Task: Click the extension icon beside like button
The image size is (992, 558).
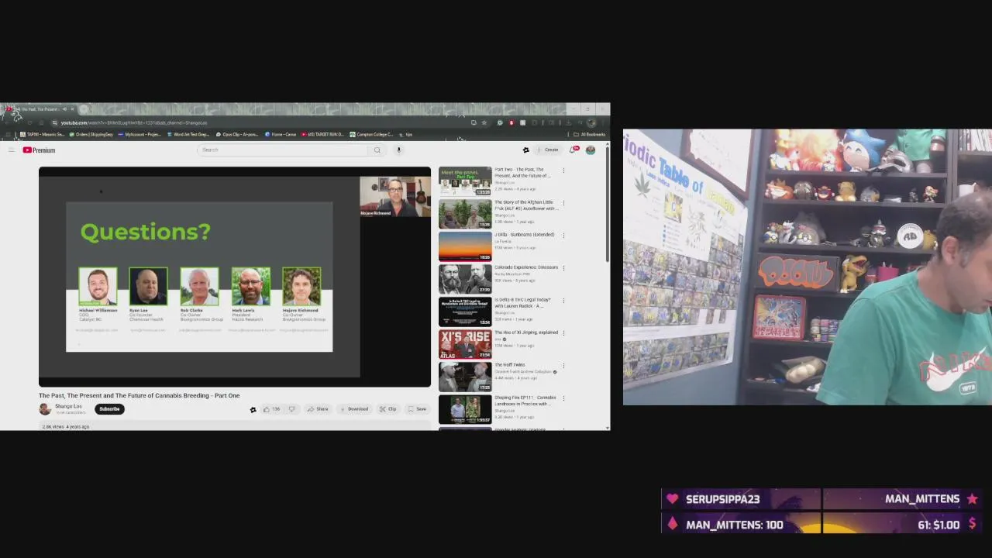Action: tap(253, 409)
